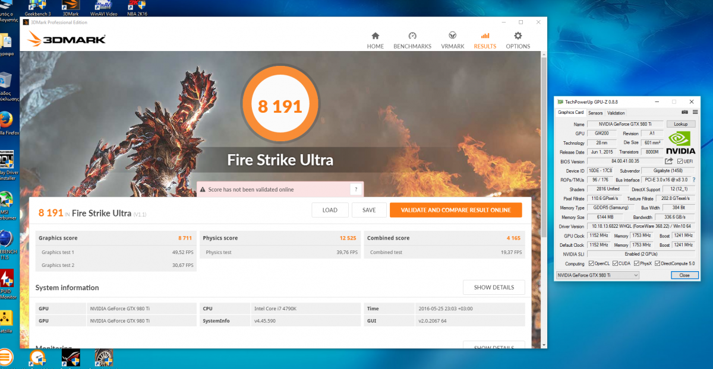Switch to the Validation tab

click(x=616, y=113)
